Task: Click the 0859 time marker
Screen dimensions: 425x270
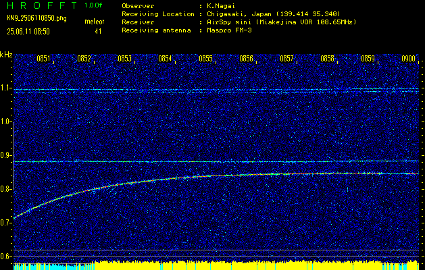Action: (x=368, y=59)
